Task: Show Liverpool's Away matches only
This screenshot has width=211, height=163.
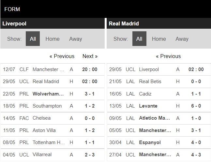Action: (x=75, y=39)
